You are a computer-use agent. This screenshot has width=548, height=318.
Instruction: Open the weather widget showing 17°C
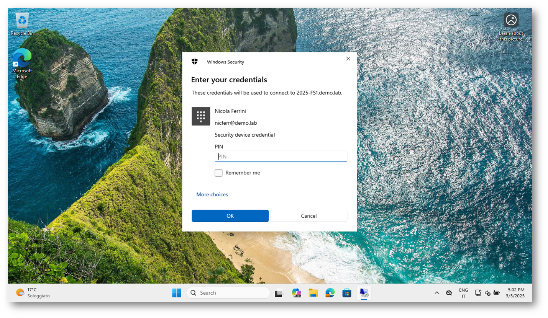33,293
